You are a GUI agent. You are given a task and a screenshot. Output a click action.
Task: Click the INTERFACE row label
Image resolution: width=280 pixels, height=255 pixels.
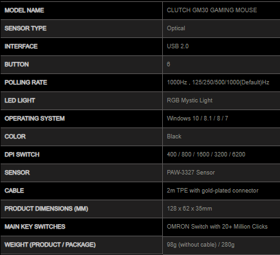(x=21, y=46)
